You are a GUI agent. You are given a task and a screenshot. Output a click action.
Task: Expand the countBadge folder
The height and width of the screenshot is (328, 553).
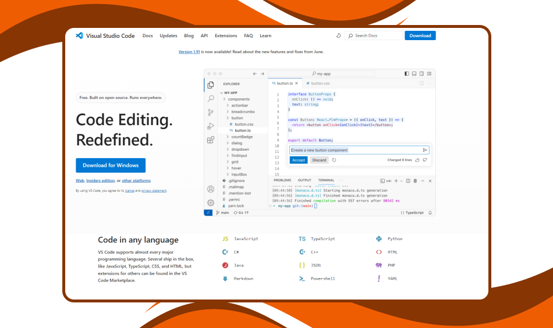pyautogui.click(x=239, y=137)
